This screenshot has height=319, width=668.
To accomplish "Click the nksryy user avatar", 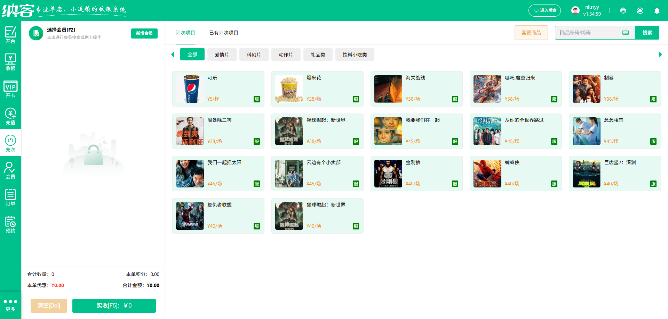I will (x=575, y=10).
